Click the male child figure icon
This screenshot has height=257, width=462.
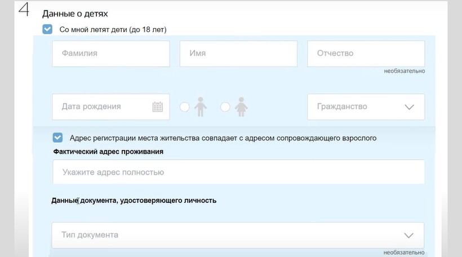click(200, 107)
